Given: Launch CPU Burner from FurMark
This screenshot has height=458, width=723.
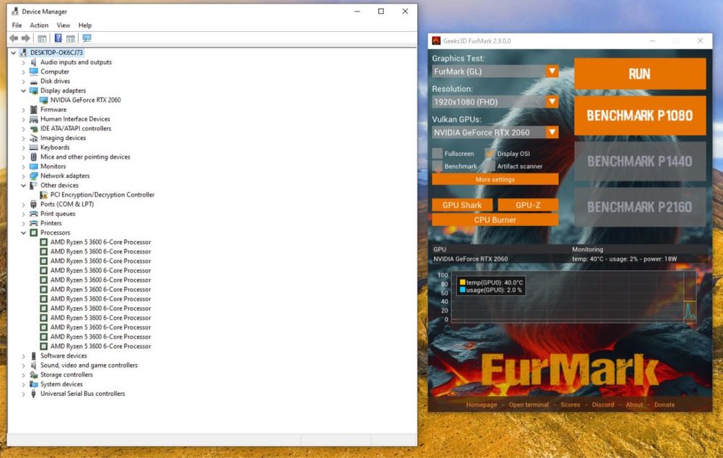Looking at the screenshot, I should [495, 220].
